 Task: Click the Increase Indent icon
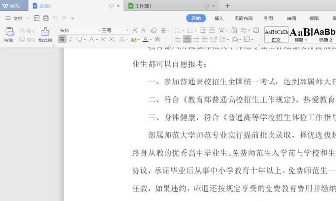click(212, 30)
